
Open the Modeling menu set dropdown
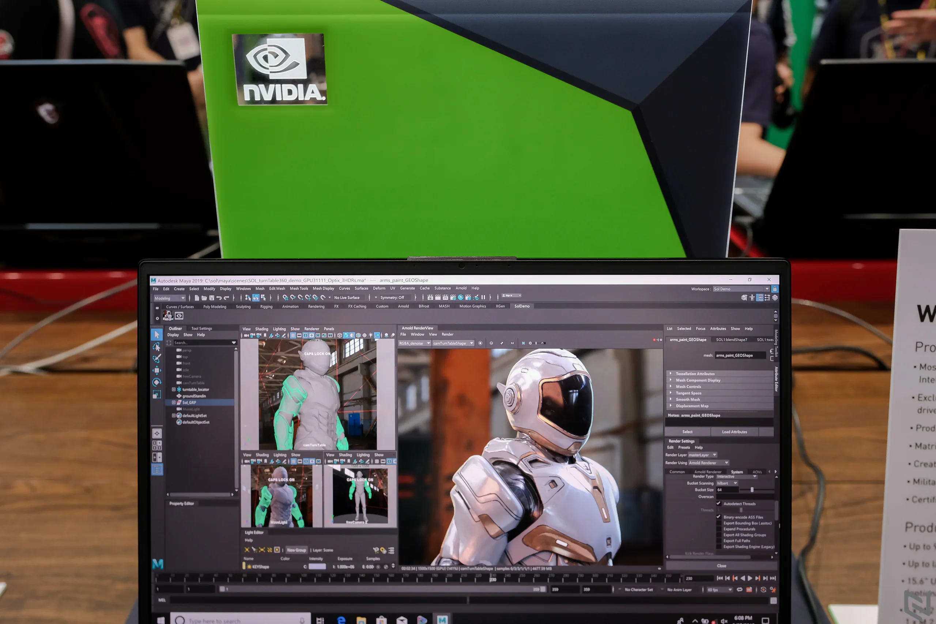pyautogui.click(x=170, y=298)
